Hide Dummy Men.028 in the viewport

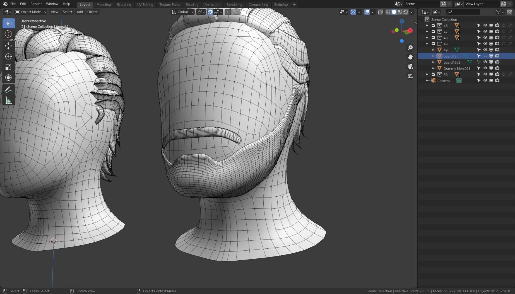485,68
